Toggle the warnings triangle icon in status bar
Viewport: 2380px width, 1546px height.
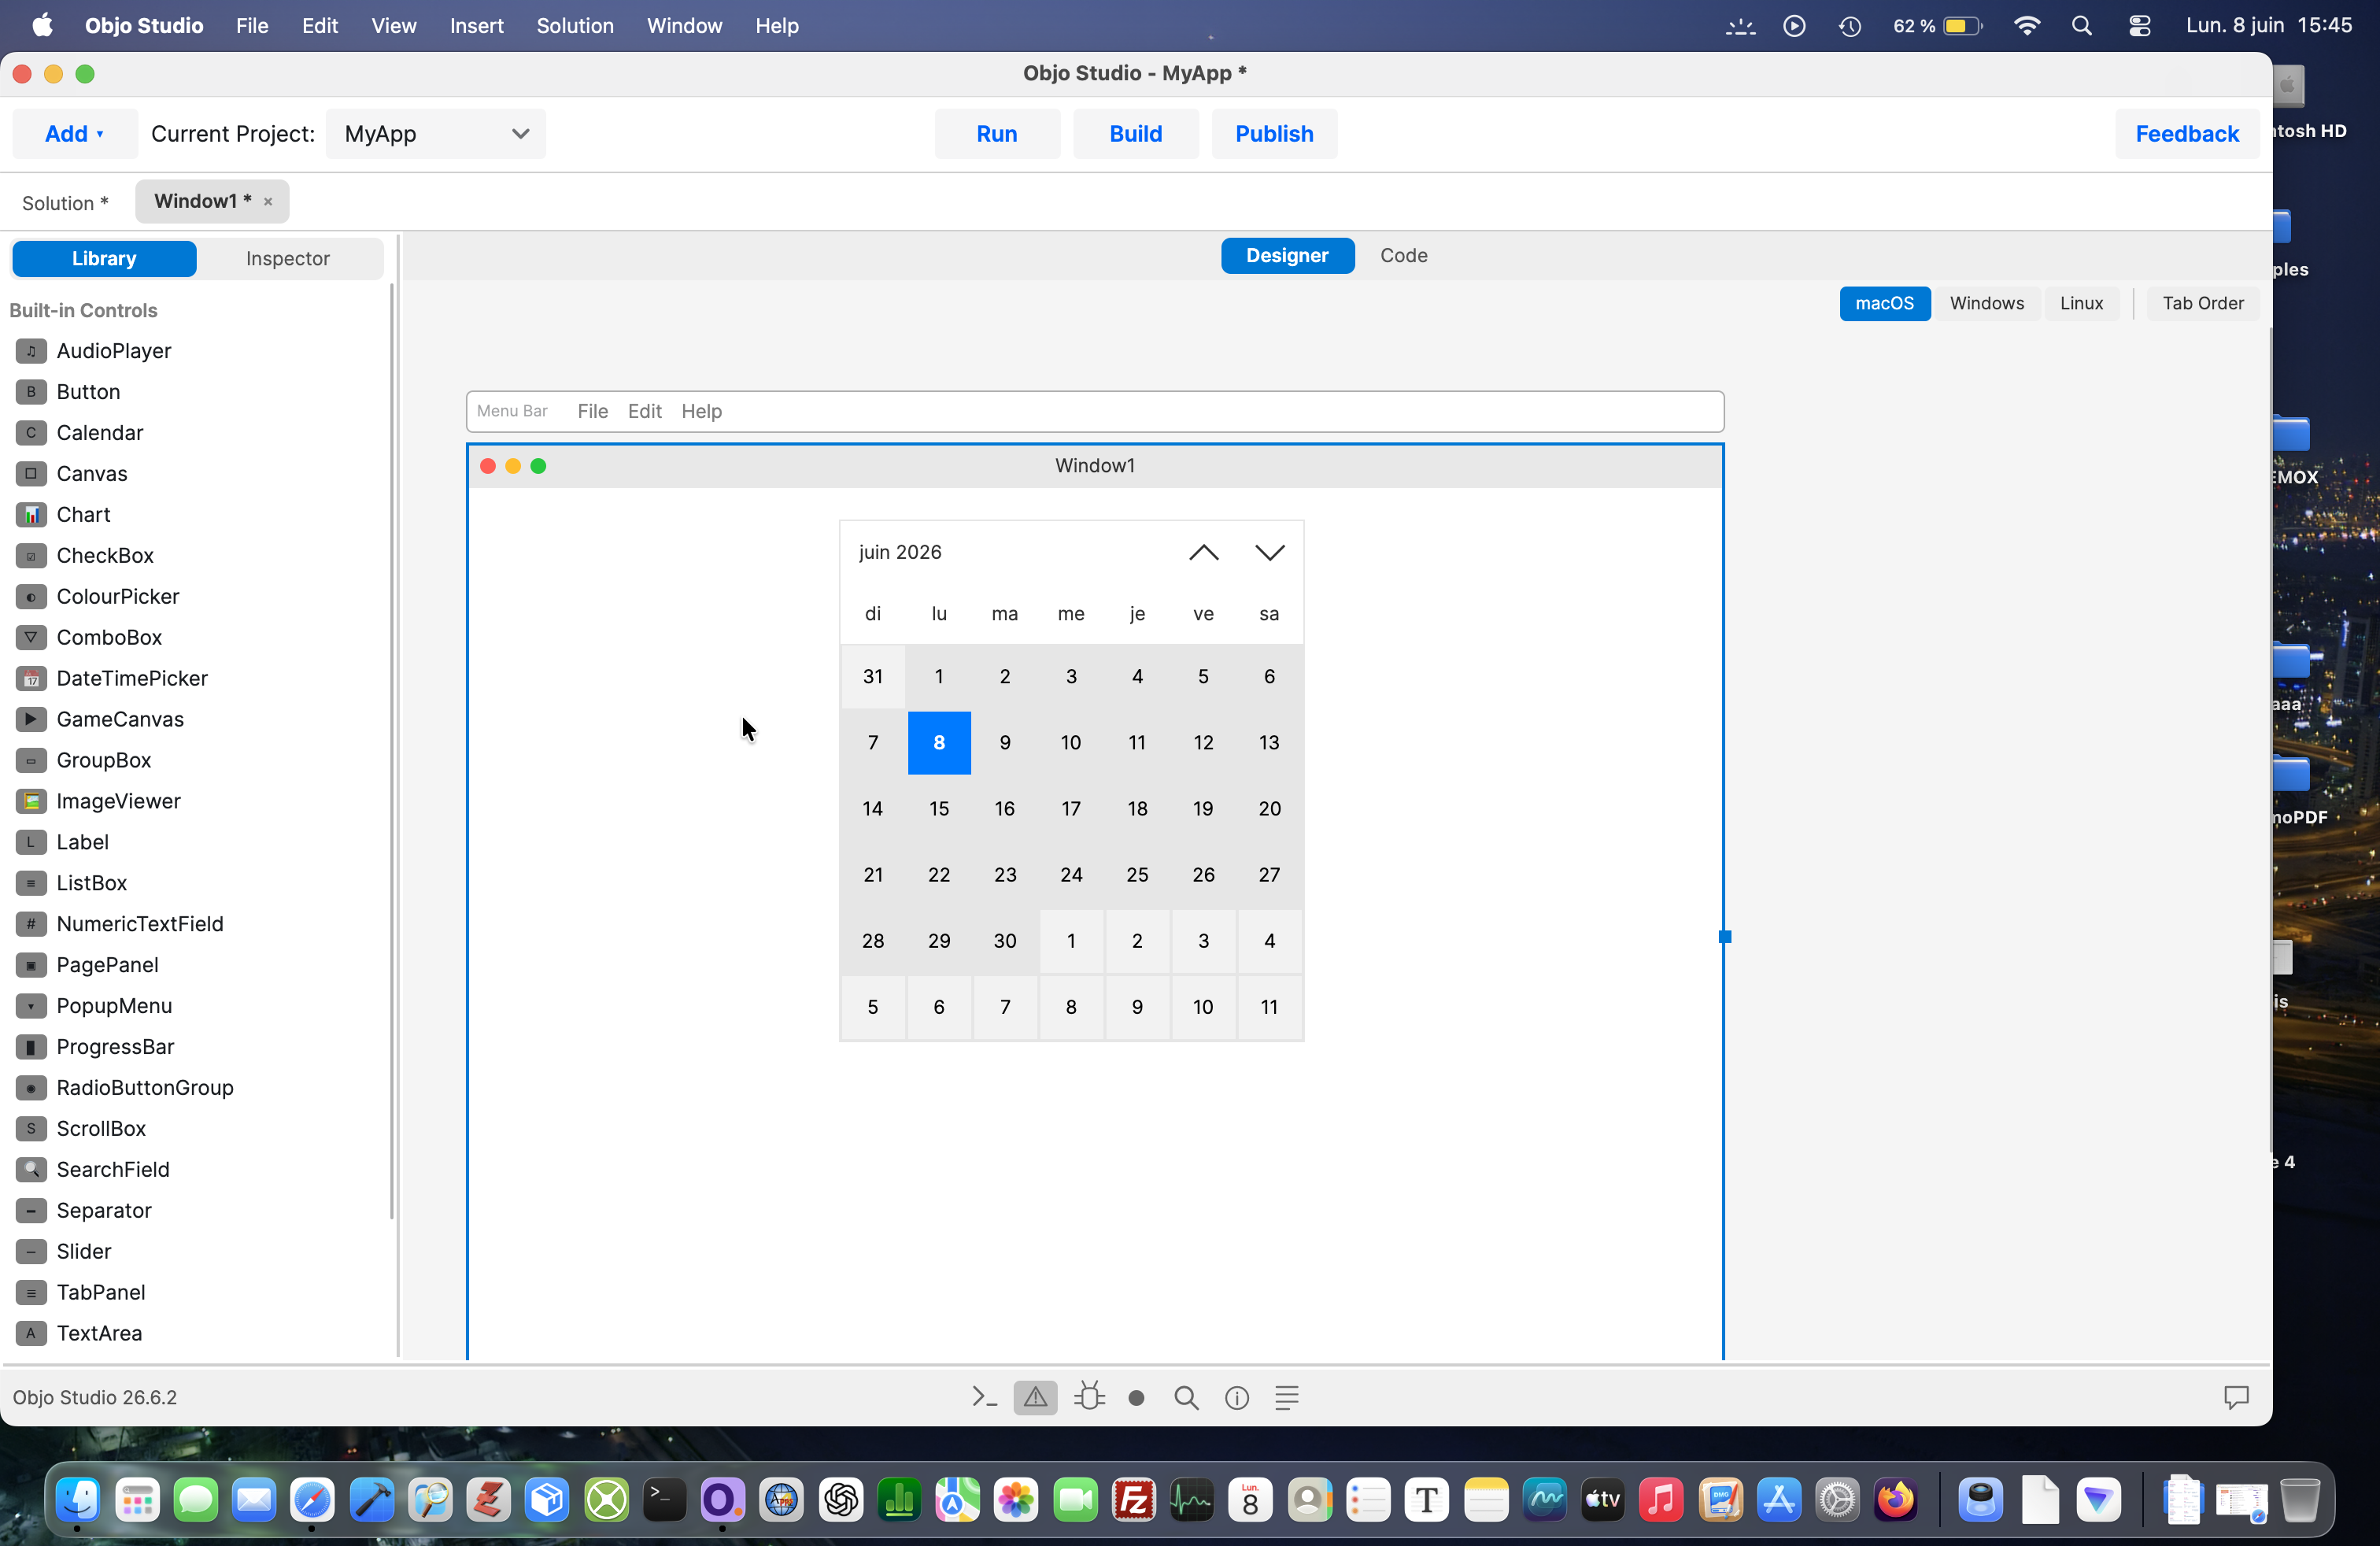(x=1035, y=1397)
